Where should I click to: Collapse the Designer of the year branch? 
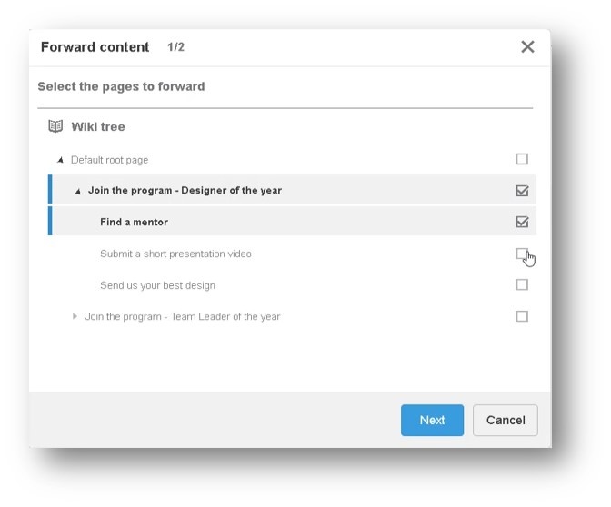coord(77,192)
